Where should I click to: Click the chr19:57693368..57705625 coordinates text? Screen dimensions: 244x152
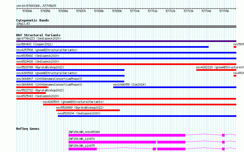coord(36,6)
